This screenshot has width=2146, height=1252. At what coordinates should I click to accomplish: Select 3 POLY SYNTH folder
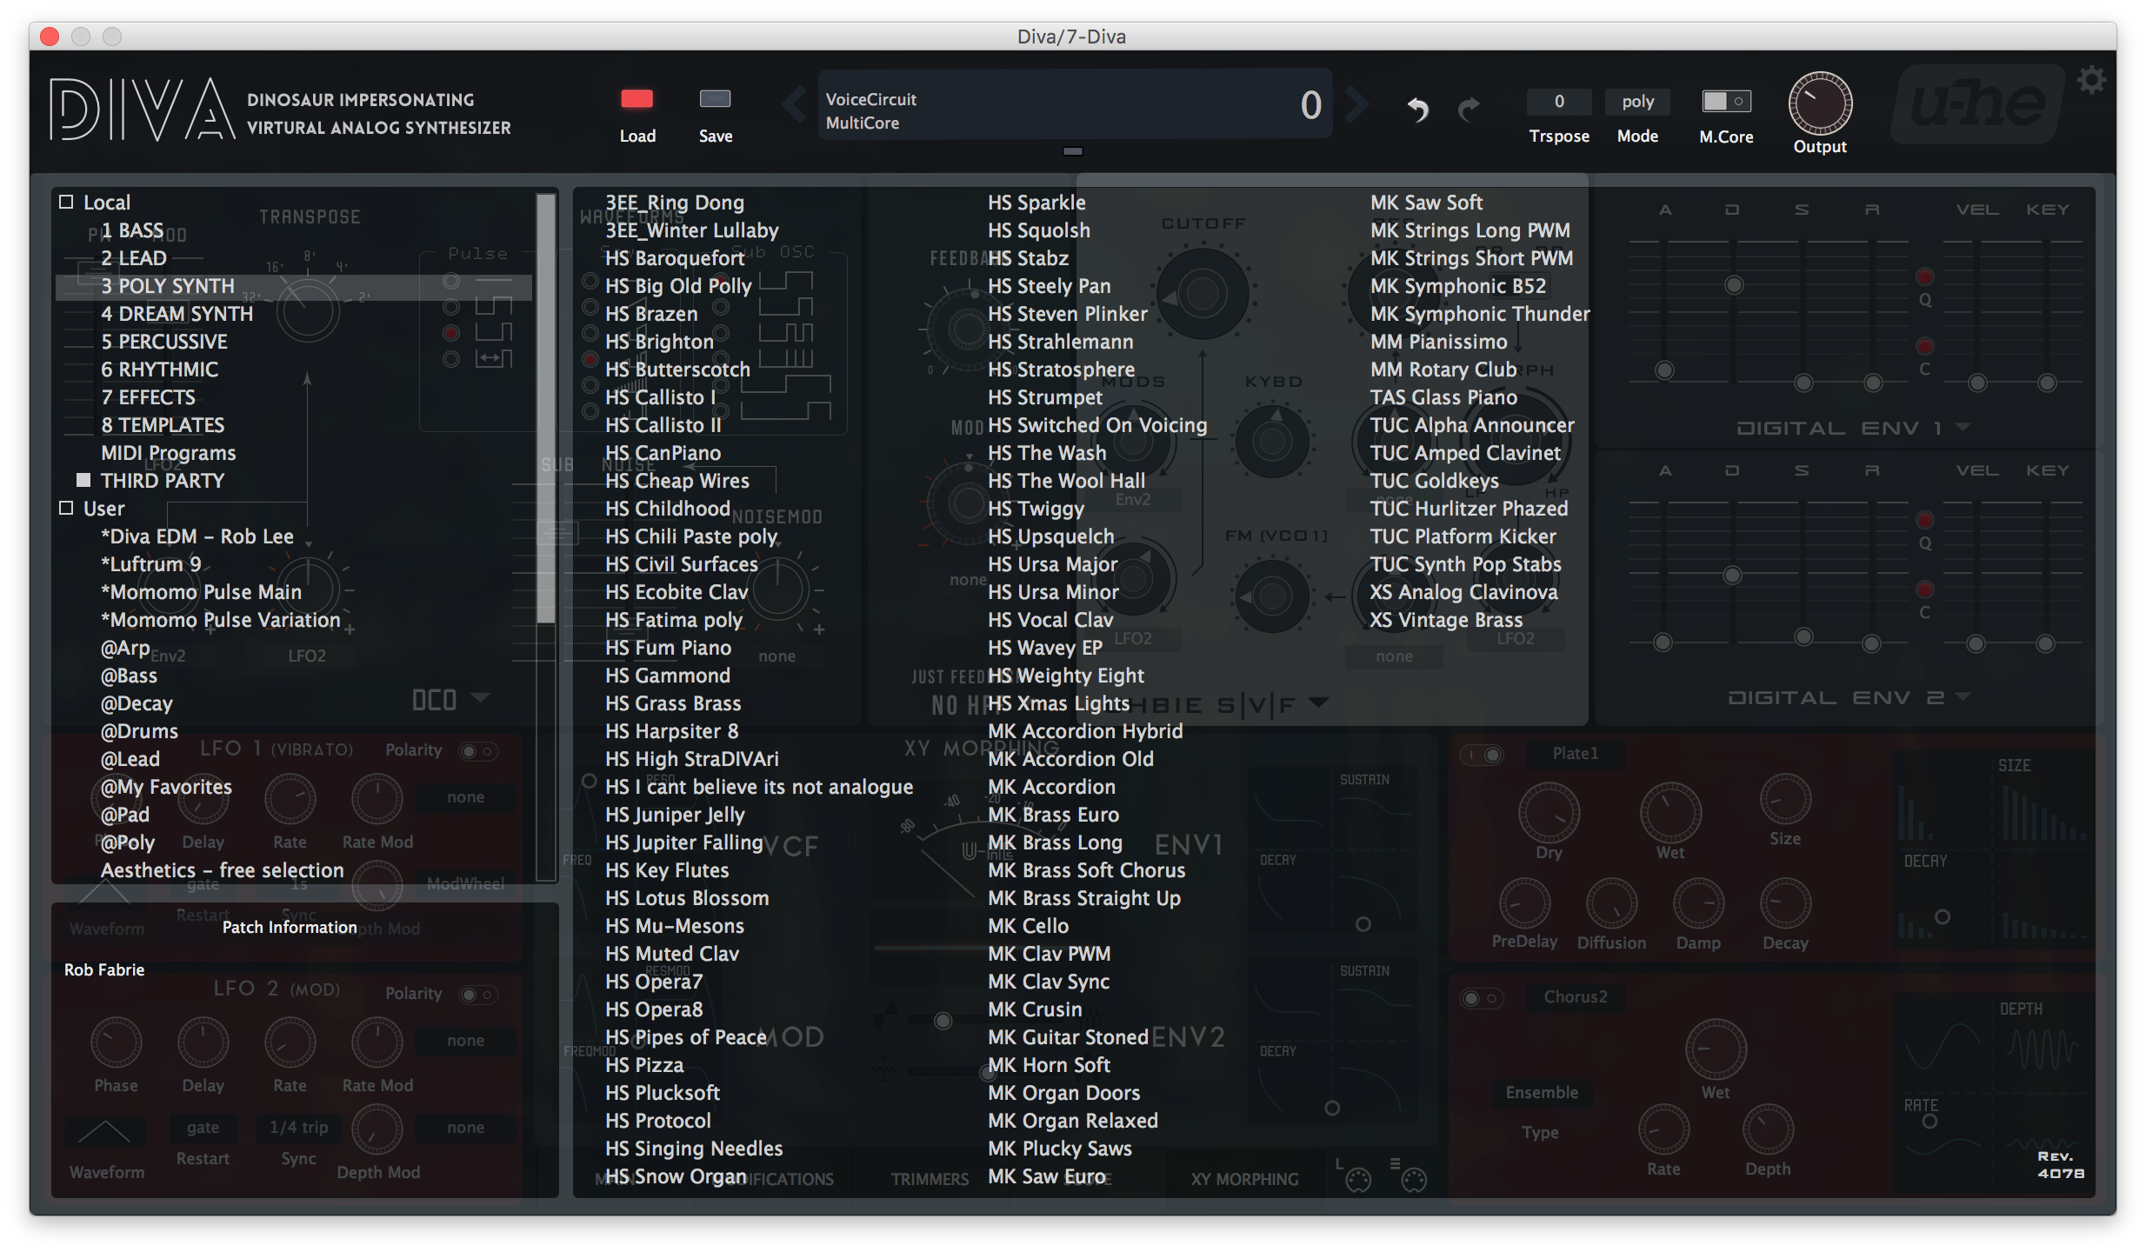point(294,286)
